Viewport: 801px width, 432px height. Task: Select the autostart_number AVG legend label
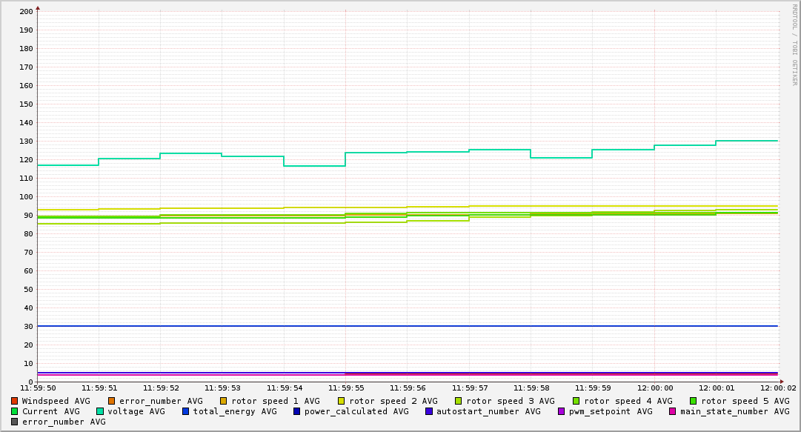(488, 411)
